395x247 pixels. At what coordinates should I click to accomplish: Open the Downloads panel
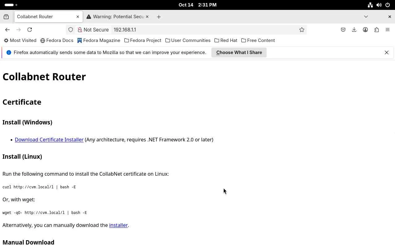coord(354,30)
